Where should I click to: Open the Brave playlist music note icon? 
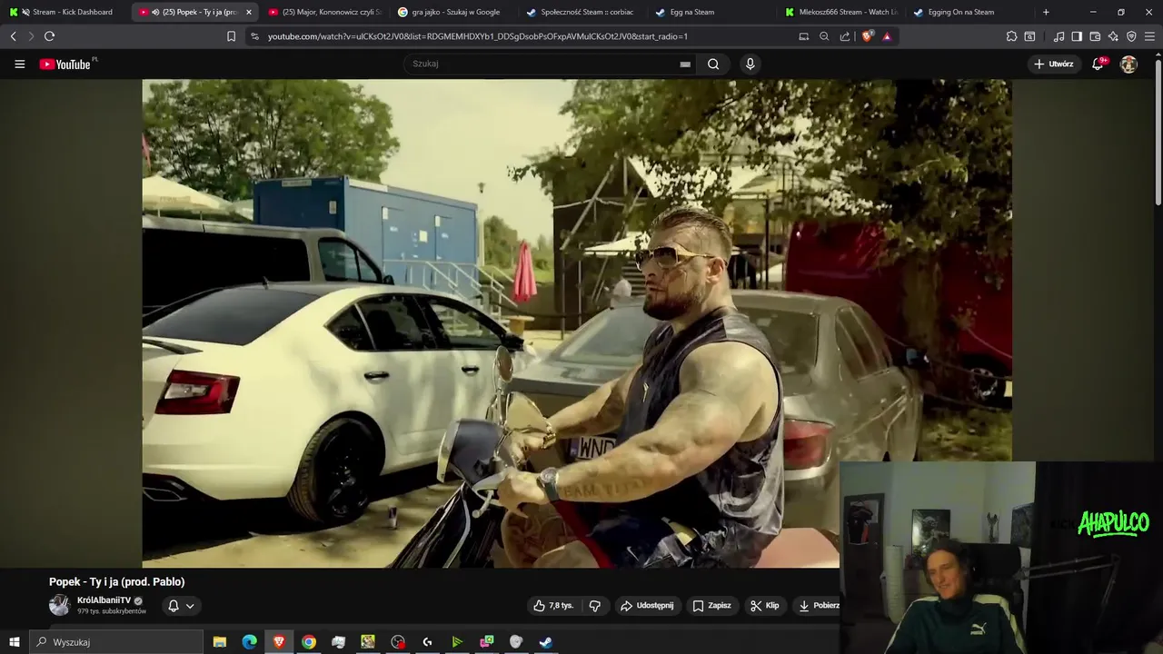(x=1059, y=36)
